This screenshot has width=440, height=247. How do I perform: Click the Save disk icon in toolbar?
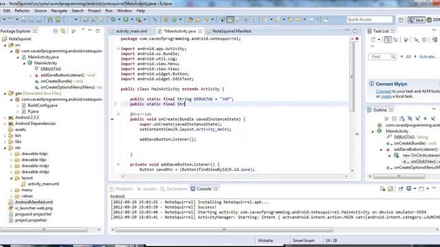pyautogui.click(x=23, y=19)
